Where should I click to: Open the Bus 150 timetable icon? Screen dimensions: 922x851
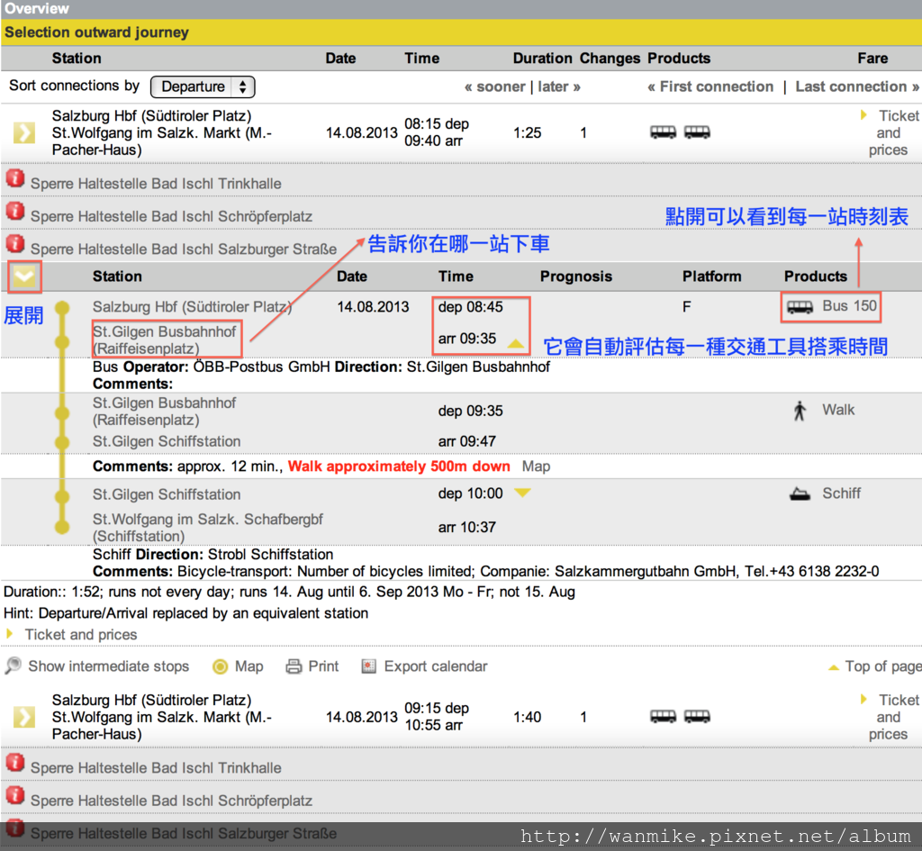point(800,306)
